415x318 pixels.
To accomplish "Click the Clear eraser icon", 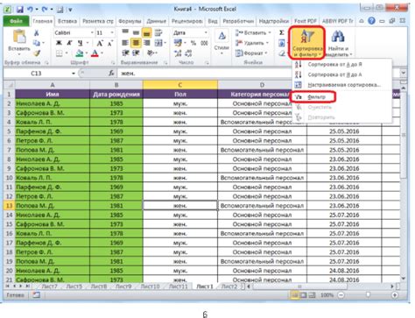I will [x=281, y=53].
